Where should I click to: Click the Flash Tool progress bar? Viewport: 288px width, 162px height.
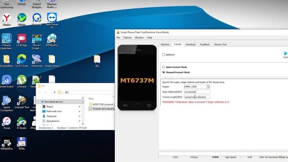pyautogui.click(x=223, y=153)
